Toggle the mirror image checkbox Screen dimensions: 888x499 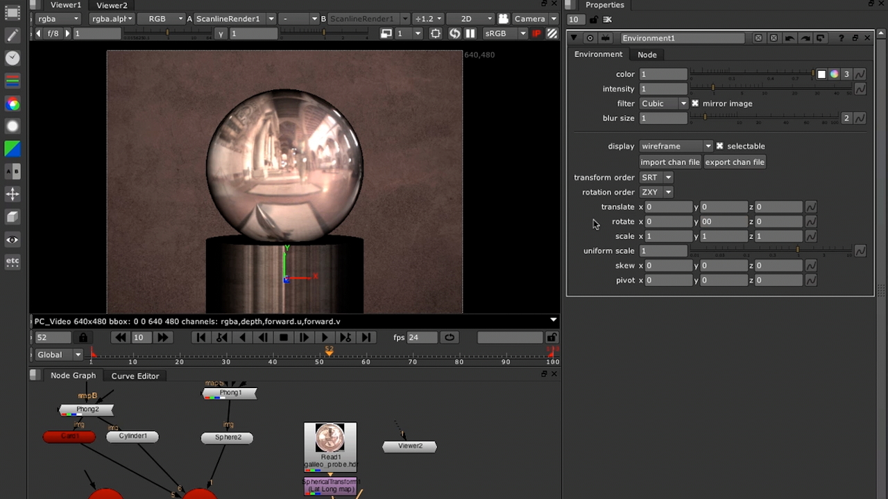pyautogui.click(x=695, y=103)
